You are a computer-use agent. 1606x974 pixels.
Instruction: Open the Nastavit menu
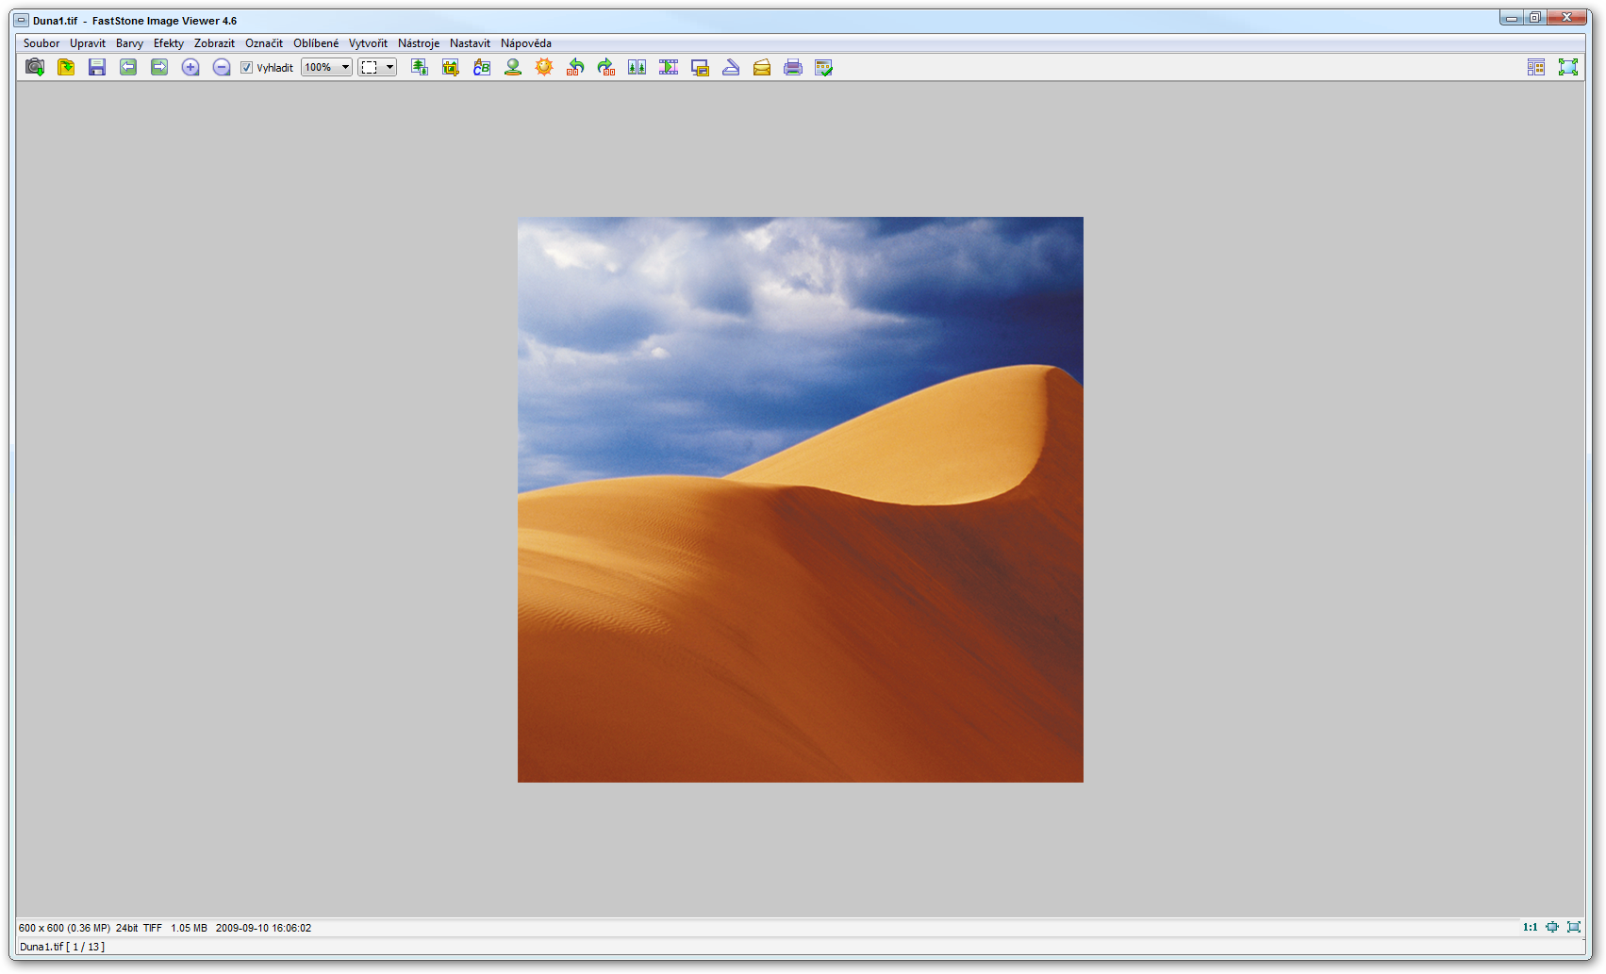470,43
